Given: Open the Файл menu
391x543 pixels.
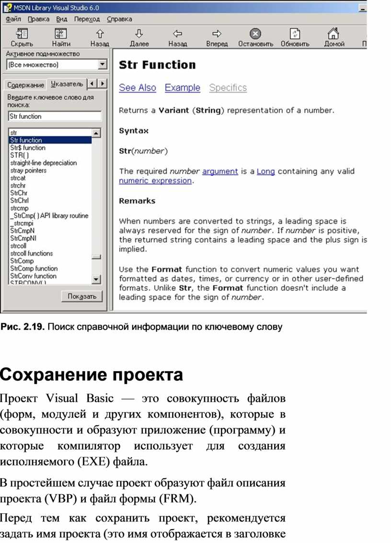Looking at the screenshot, I should click(x=13, y=19).
